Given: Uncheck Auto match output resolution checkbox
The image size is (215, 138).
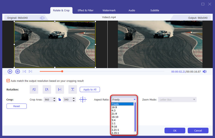Looking at the screenshot, I should click(8, 81).
